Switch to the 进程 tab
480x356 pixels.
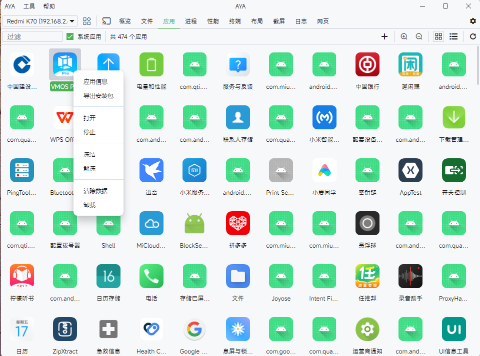point(191,21)
